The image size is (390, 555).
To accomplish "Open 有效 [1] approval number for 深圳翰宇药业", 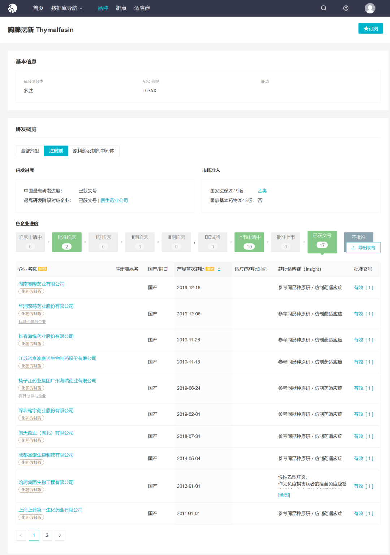I will (364, 414).
